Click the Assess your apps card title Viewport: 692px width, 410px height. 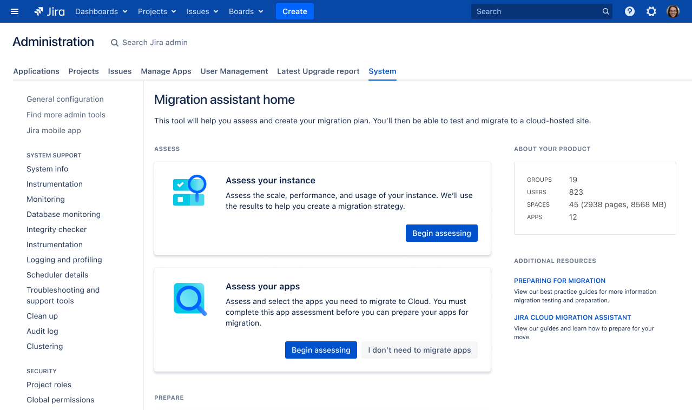pyautogui.click(x=262, y=287)
